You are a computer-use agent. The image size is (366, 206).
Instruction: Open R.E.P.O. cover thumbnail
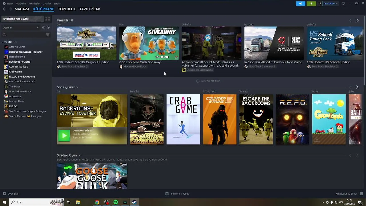[x=293, y=119]
